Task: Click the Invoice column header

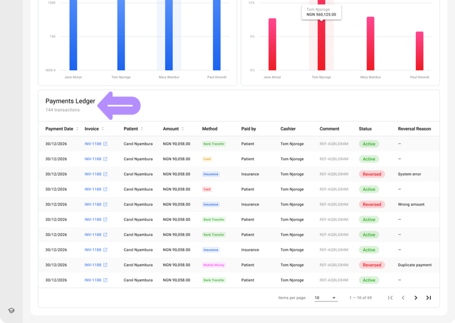Action: (x=92, y=129)
